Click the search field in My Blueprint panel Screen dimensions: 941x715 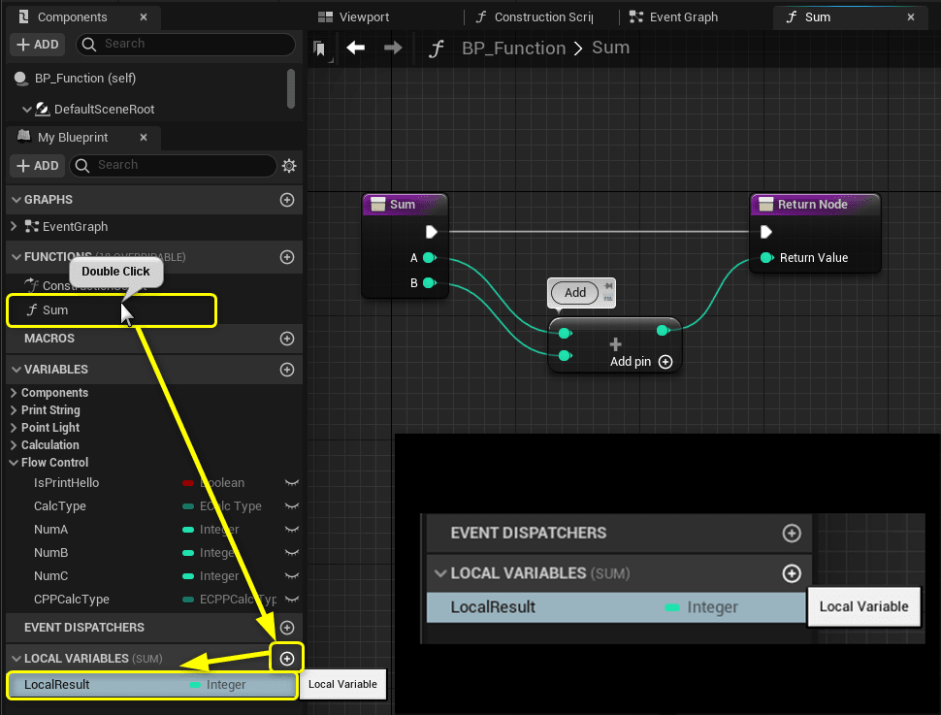point(175,165)
